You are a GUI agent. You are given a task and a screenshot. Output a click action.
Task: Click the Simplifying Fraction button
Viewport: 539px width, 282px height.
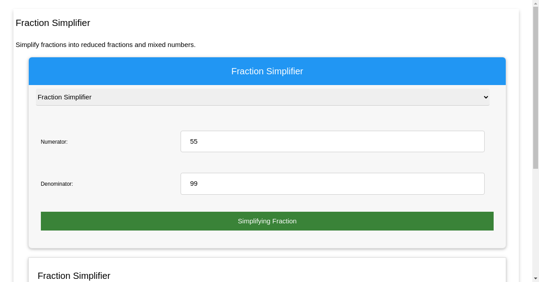click(267, 221)
